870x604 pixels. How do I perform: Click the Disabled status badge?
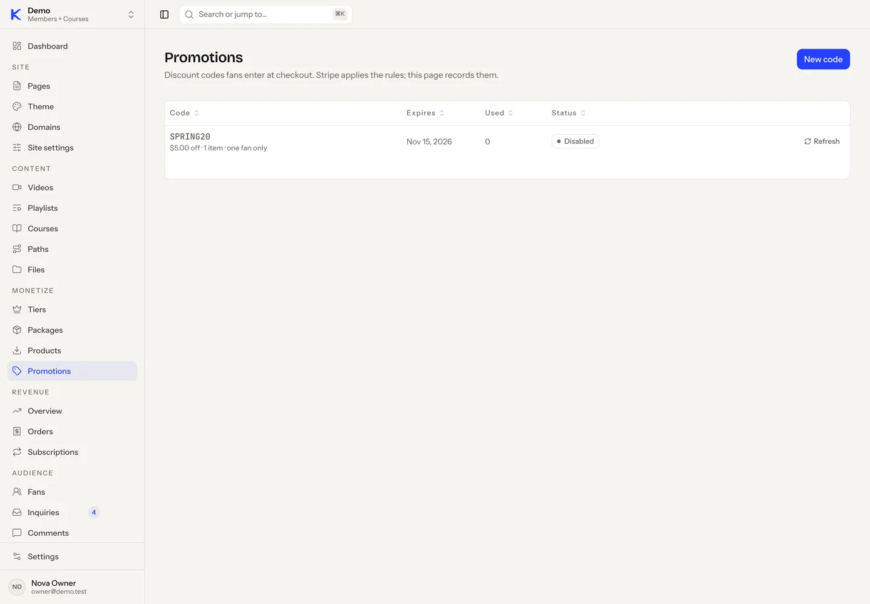tap(575, 141)
